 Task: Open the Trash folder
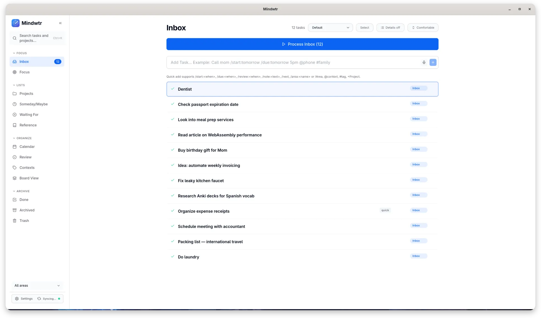[37, 221]
